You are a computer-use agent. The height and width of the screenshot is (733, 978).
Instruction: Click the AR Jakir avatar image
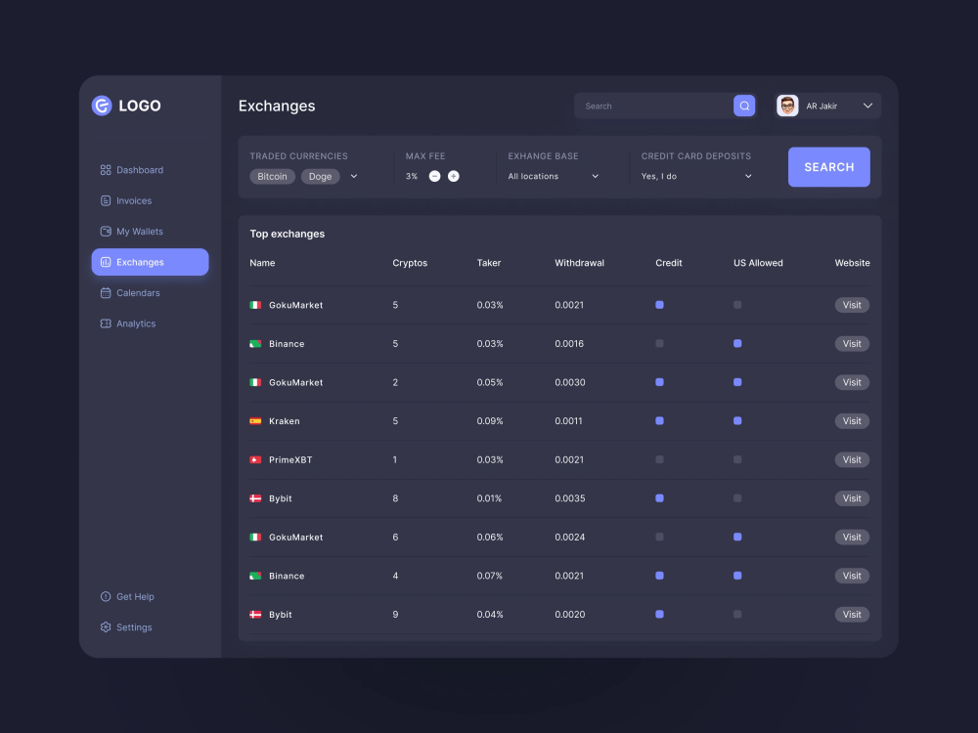click(x=787, y=106)
